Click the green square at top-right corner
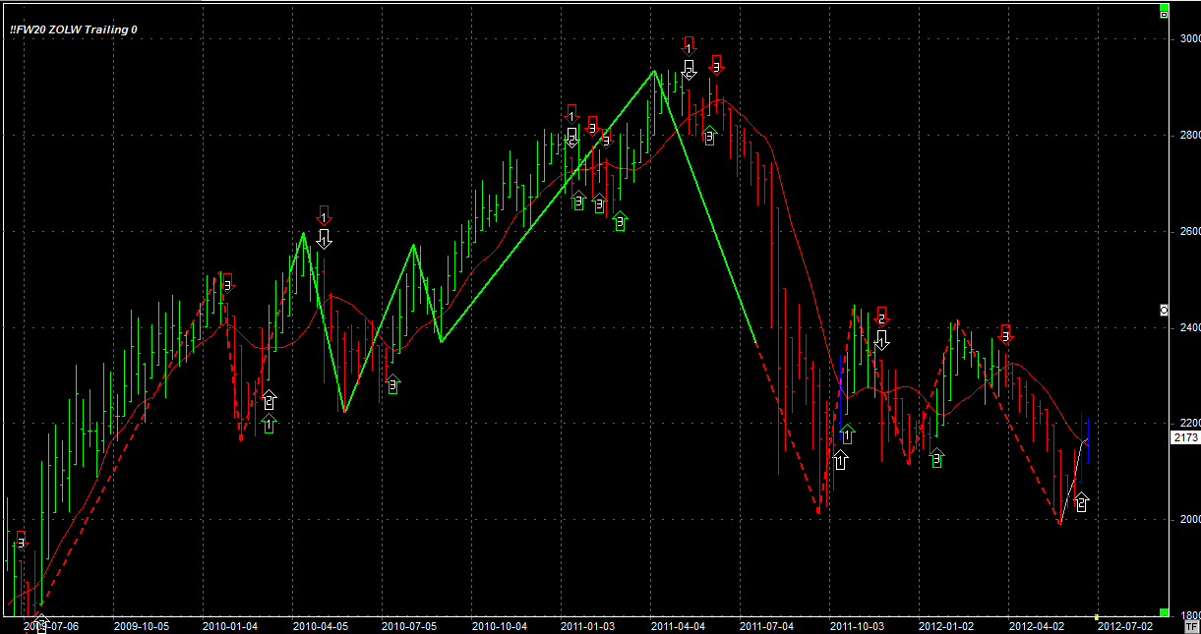The height and width of the screenshot is (634, 1201). [x=1164, y=6]
